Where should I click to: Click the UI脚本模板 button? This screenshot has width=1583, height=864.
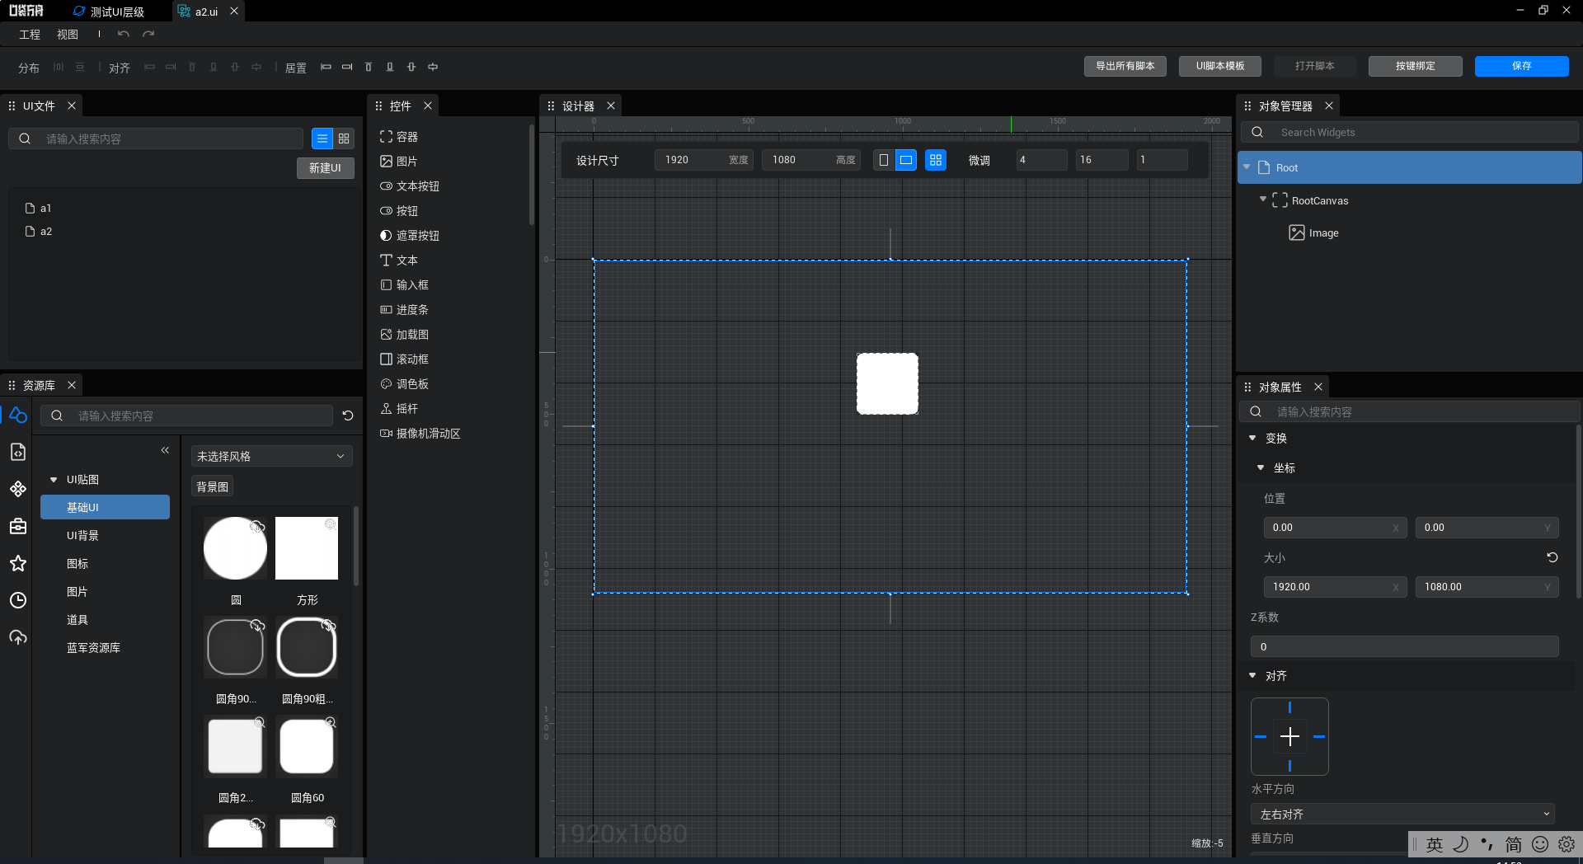click(1220, 66)
